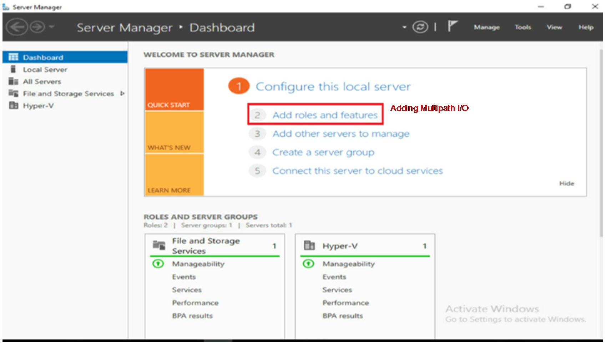The height and width of the screenshot is (344, 606).
Task: Click the Local Server icon in sidebar
Action: pos(13,69)
